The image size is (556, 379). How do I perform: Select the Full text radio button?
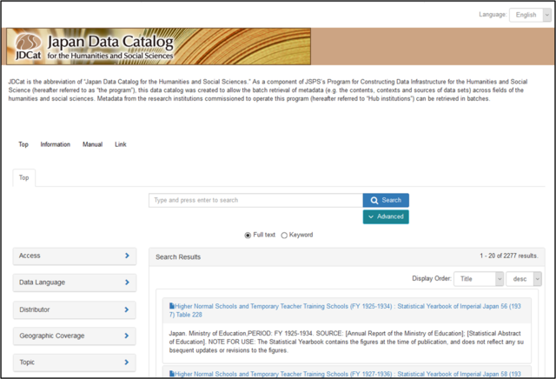tap(248, 236)
